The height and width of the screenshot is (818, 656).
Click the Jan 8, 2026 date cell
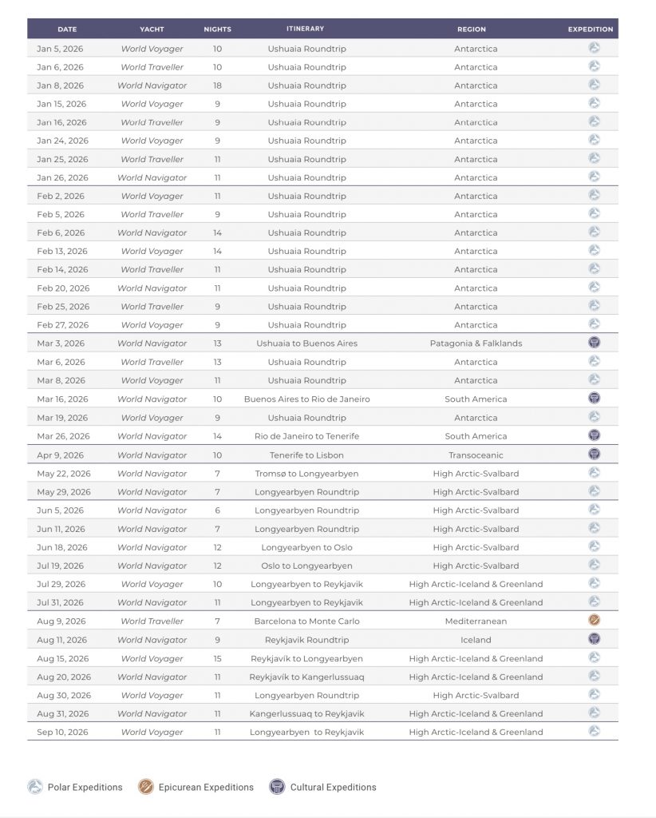[59, 85]
